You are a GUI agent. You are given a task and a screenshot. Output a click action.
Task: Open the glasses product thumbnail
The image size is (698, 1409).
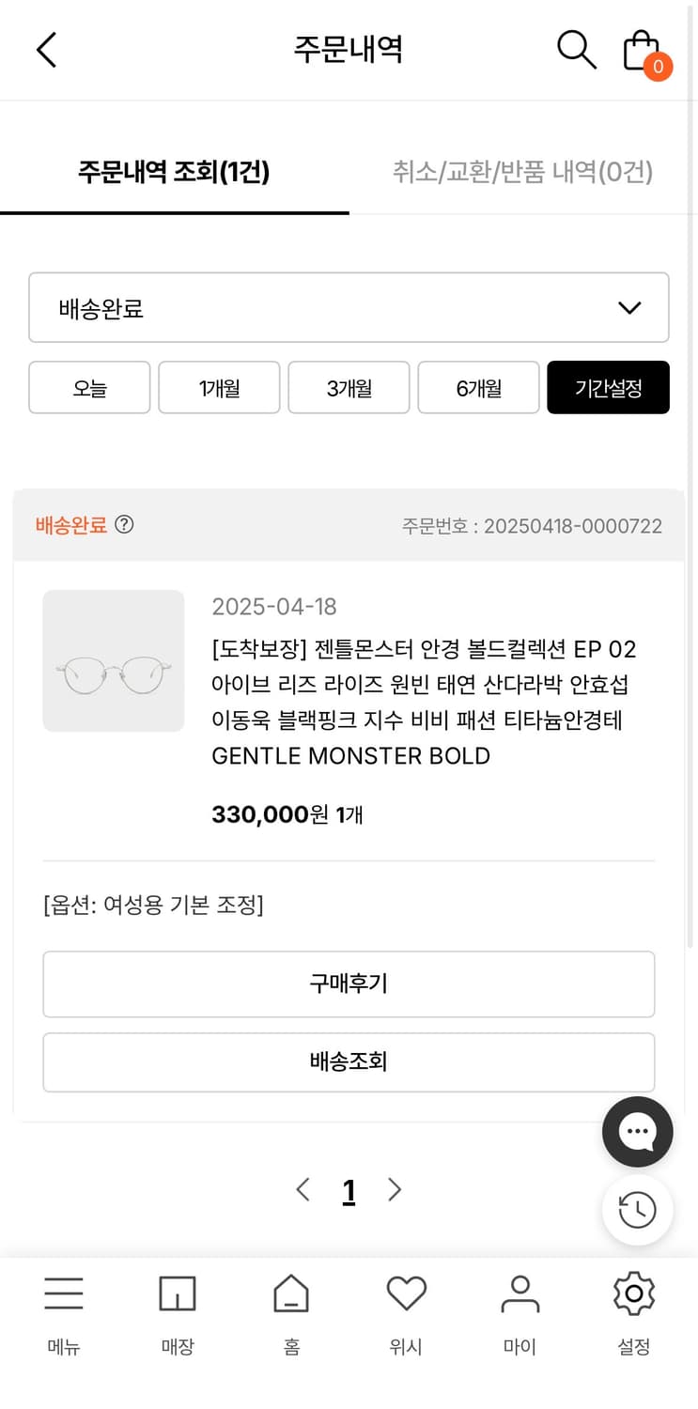pyautogui.click(x=114, y=660)
